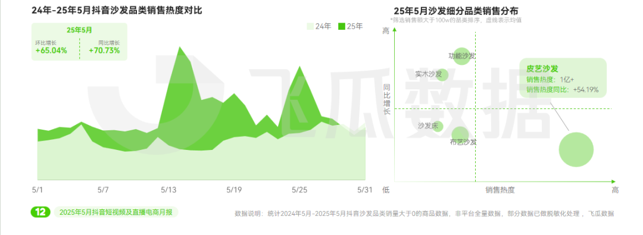Click the 销售热度 x-axis label
643x235 pixels.
tap(500, 190)
